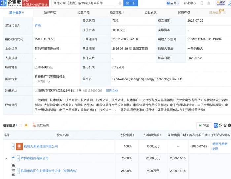
Task: Select registration number 310112003654136
Action: pos(125,39)
